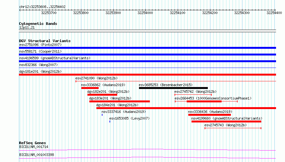Click the BICD1|NM_001714 gene label
The height and width of the screenshot is (162, 285).
point(34,147)
